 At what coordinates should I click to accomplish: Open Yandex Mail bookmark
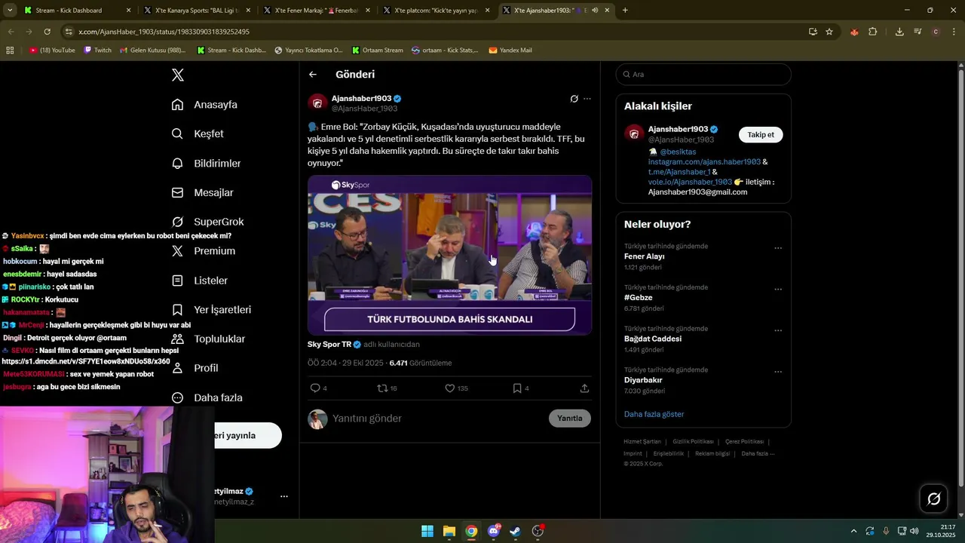510,51
